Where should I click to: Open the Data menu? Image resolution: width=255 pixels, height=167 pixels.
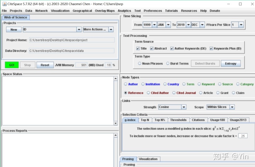point(29,11)
